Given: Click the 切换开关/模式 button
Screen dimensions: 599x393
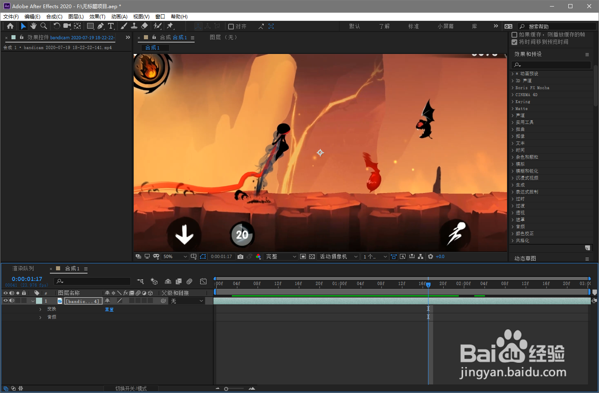Looking at the screenshot, I should click(x=131, y=389).
